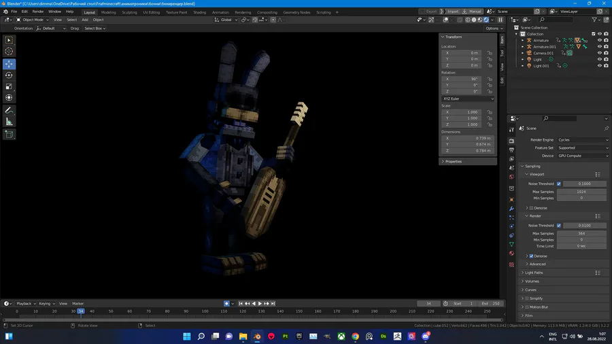Image resolution: width=612 pixels, height=344 pixels.
Task: Switch to material preview shading
Action: point(480,20)
